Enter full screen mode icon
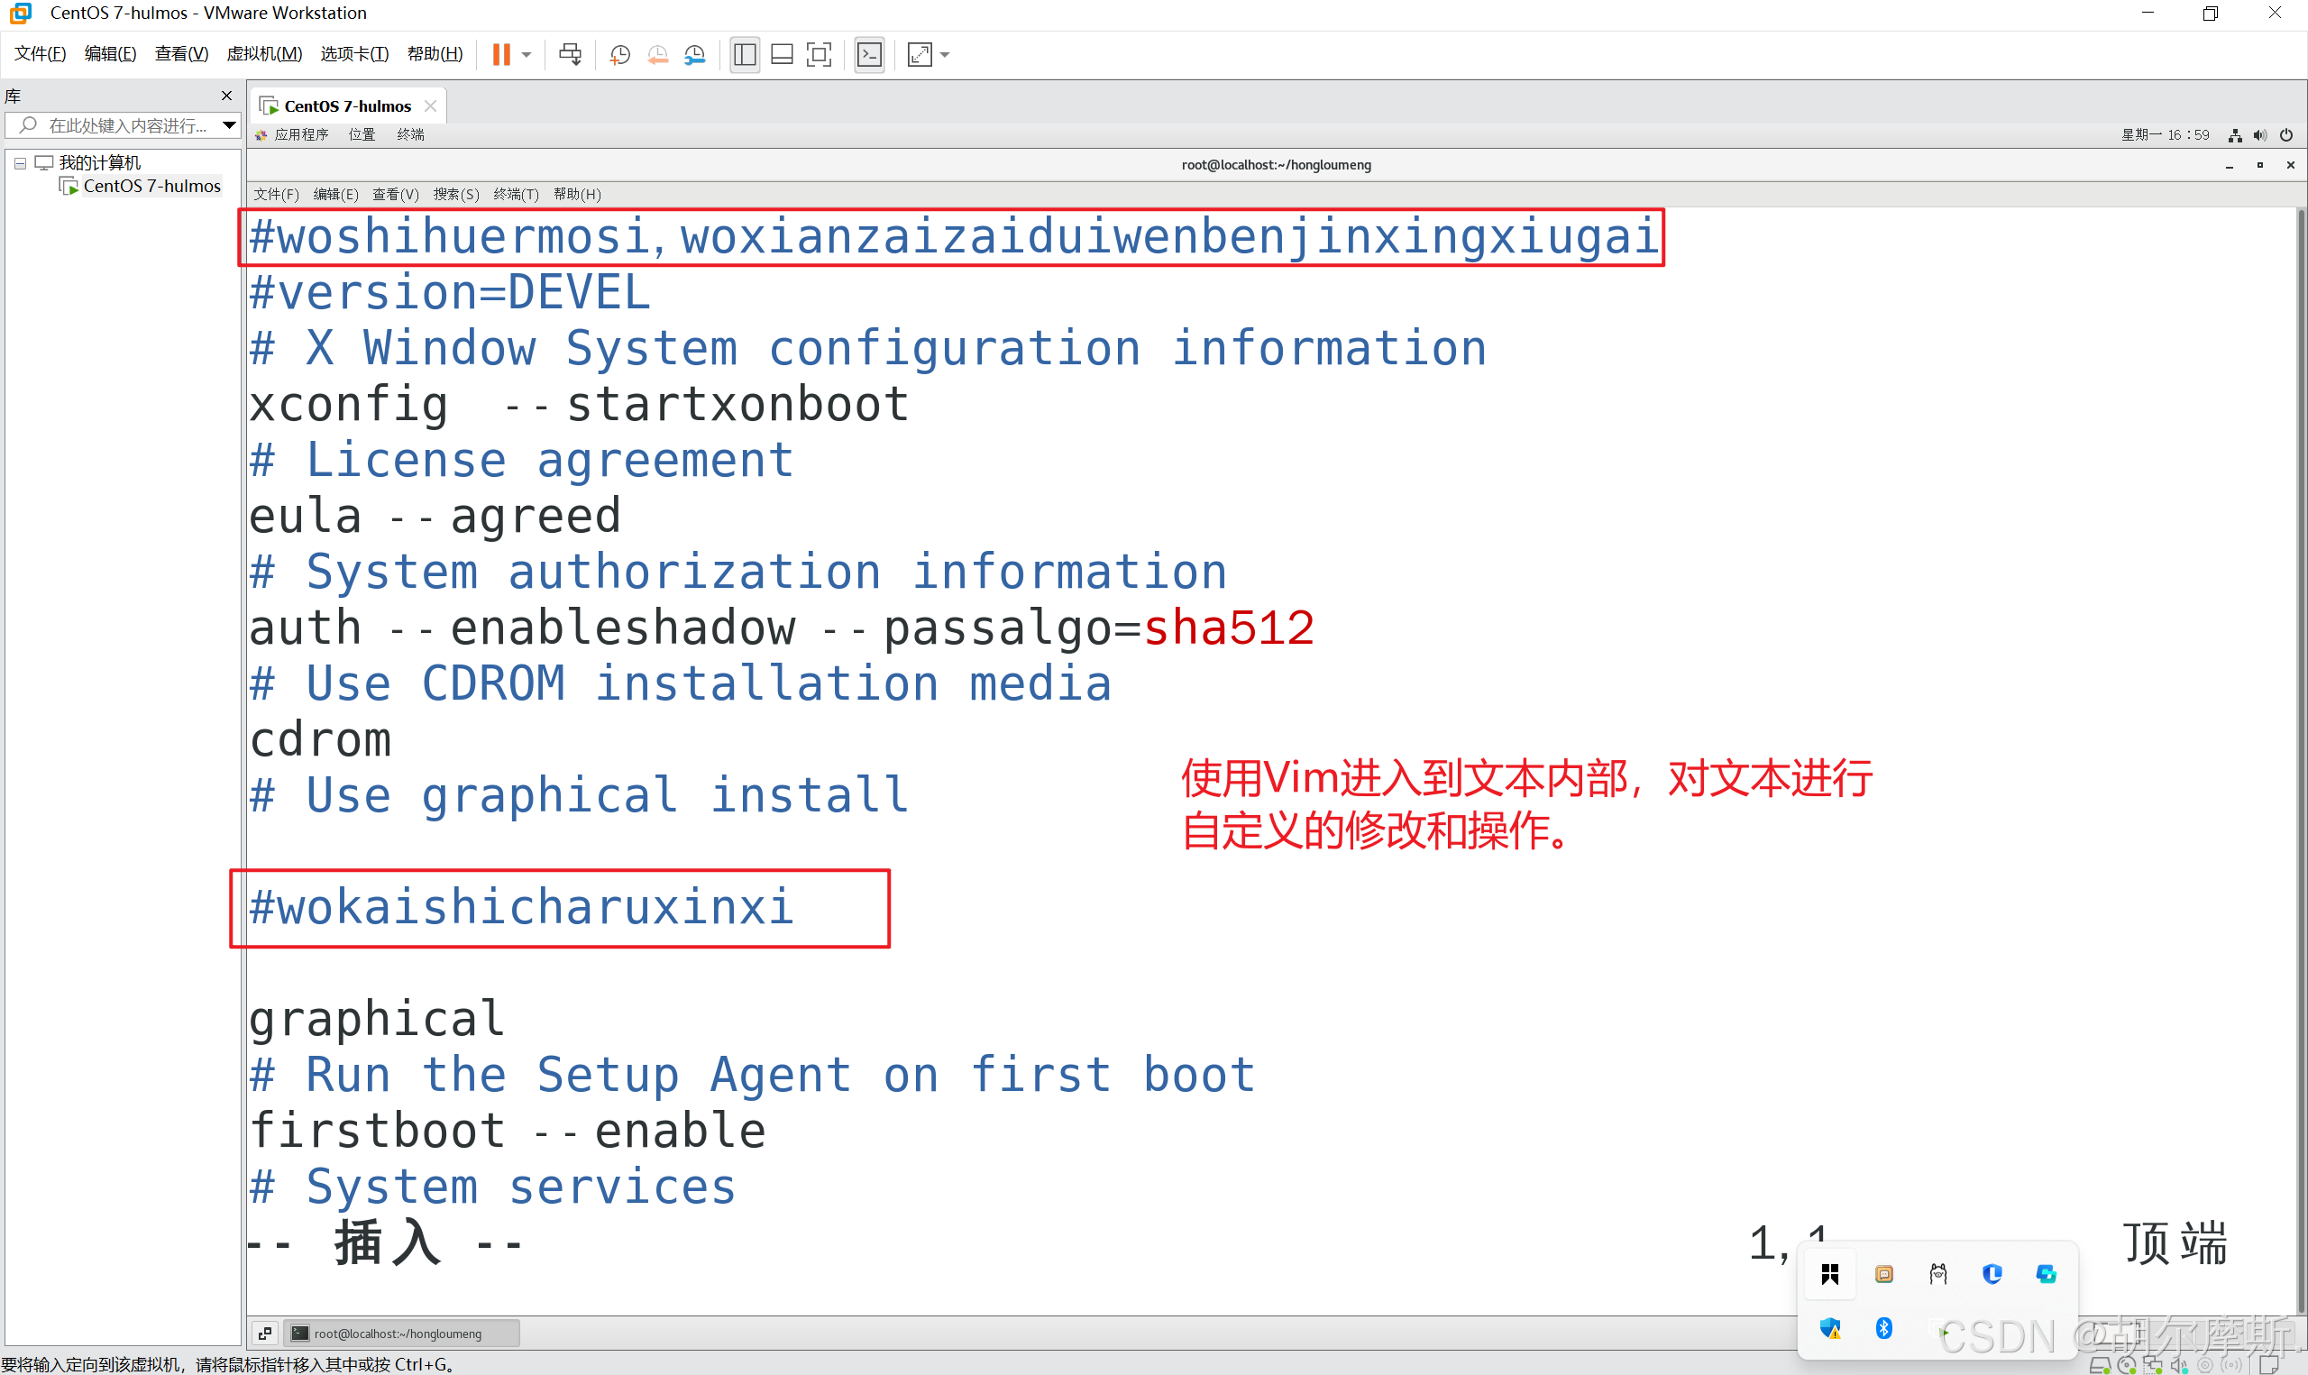 pos(819,55)
